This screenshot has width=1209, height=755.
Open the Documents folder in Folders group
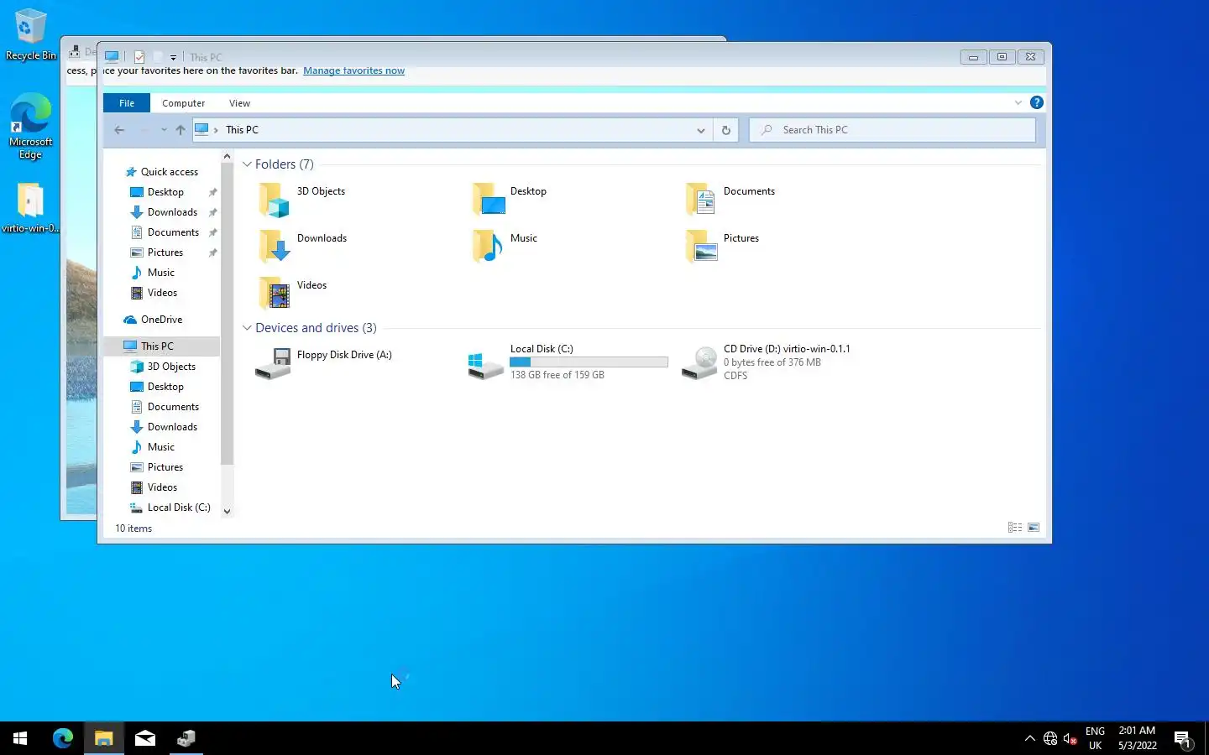pyautogui.click(x=702, y=200)
